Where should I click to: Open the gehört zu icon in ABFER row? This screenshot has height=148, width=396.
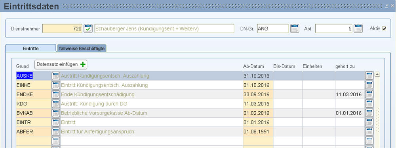click(x=369, y=132)
